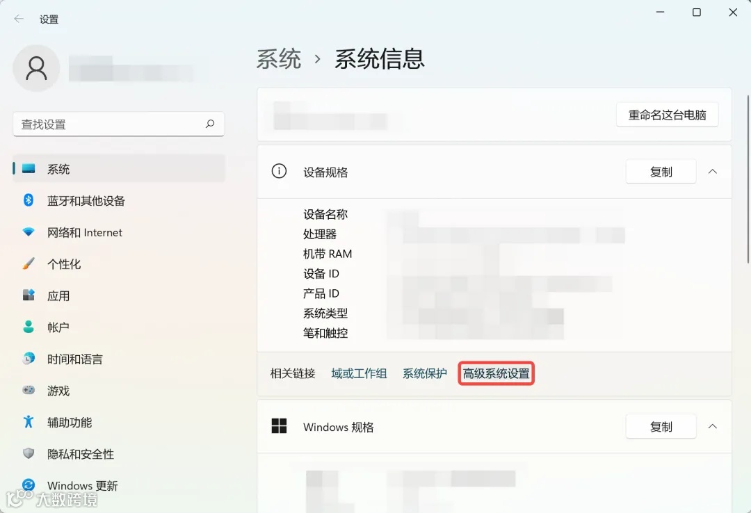Click the 机带 RAM label
The height and width of the screenshot is (513, 751).
(x=327, y=254)
